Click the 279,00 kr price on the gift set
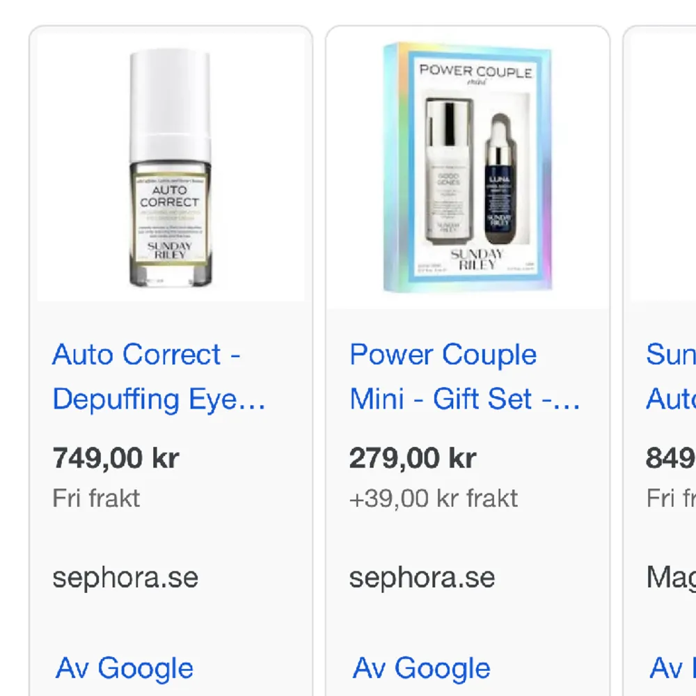The image size is (696, 696). (413, 458)
